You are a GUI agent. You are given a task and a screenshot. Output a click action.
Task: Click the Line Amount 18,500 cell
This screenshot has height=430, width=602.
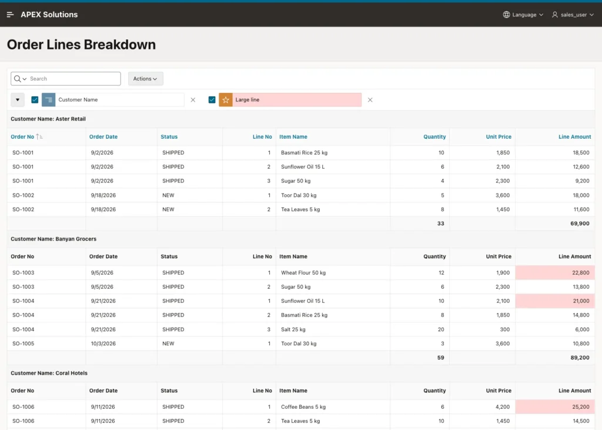[x=555, y=153]
